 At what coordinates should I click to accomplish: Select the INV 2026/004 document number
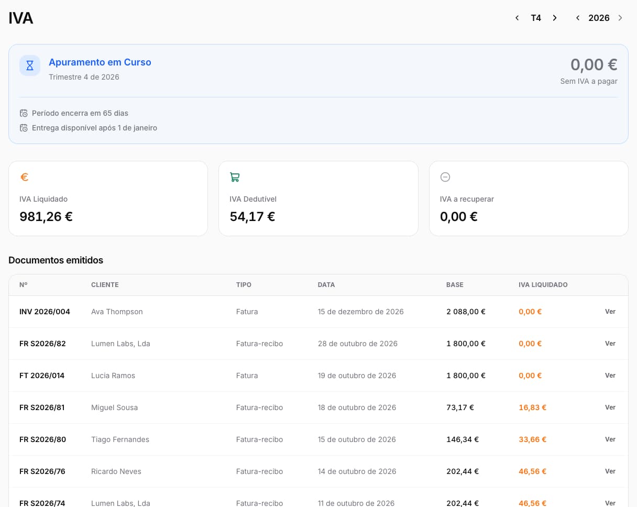(45, 312)
